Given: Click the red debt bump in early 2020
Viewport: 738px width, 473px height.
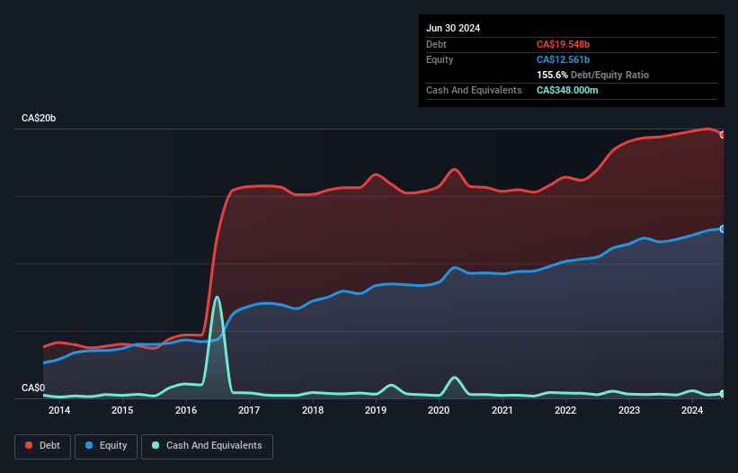Looking at the screenshot, I should click(x=454, y=169).
